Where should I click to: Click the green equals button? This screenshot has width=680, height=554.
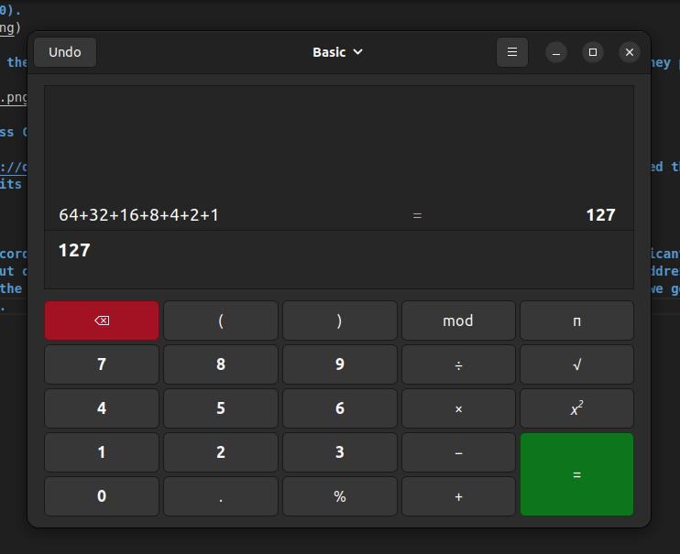click(x=576, y=474)
